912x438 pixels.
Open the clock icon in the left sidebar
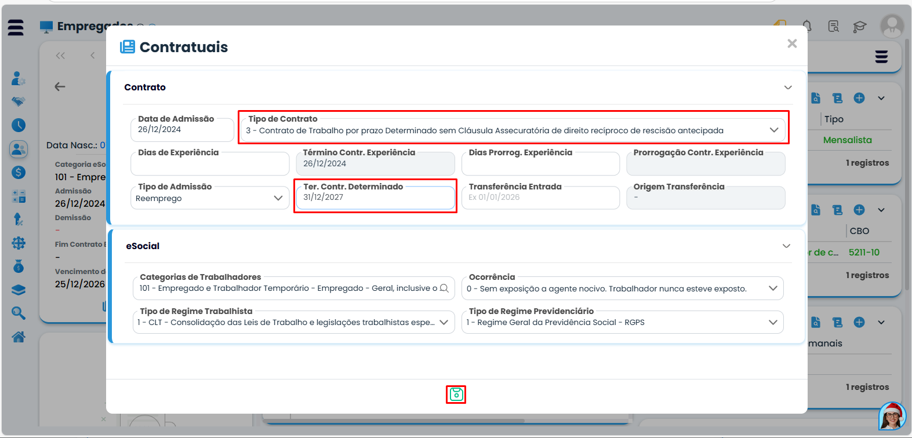[19, 125]
